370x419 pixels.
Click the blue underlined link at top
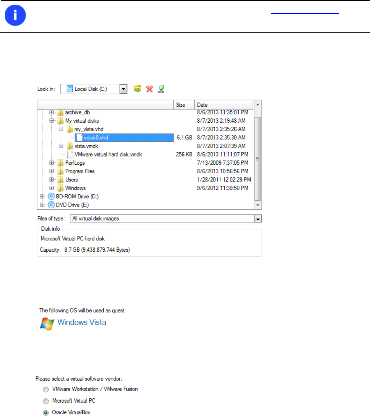(x=305, y=13)
